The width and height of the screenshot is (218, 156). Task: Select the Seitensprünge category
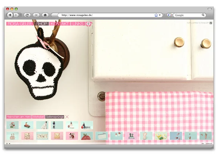55,117
